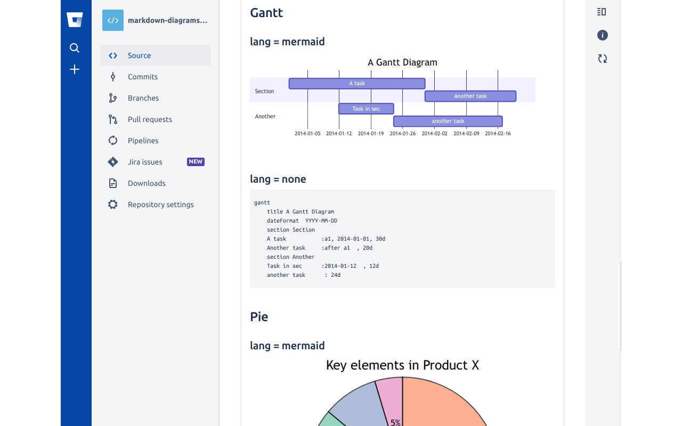
Task: Click the 2014-01-26 axis label
Action: (x=402, y=134)
